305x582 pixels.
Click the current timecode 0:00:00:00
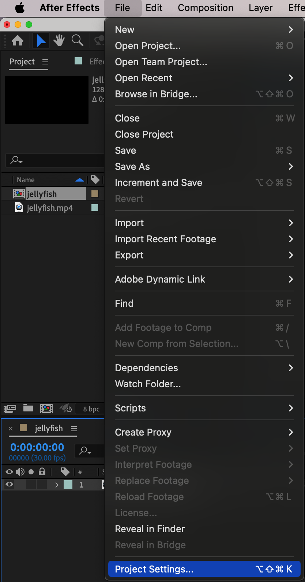tap(37, 447)
